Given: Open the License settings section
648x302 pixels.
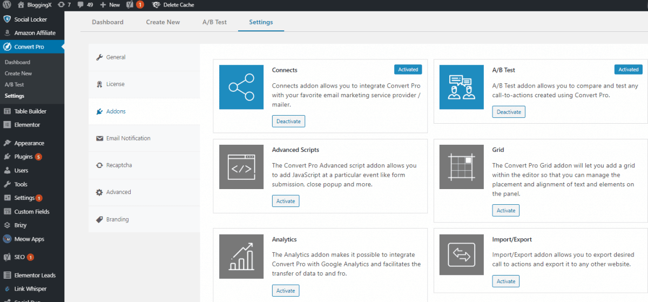Looking at the screenshot, I should (x=144, y=84).
